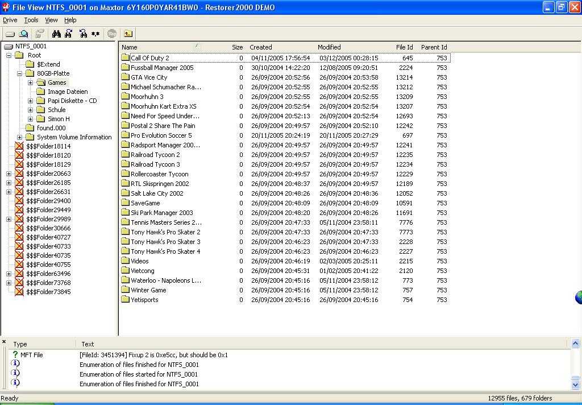Click the drive icon in the toolbar
The image size is (582, 405).
(x=10, y=34)
